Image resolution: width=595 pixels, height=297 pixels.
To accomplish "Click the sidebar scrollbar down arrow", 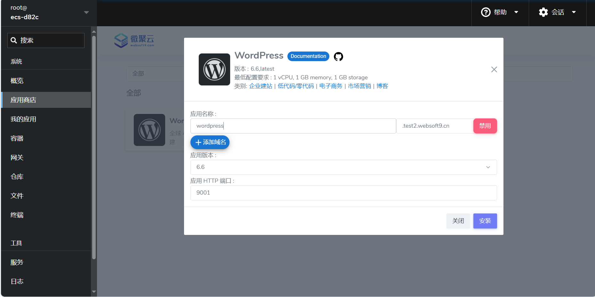I will [94, 292].
